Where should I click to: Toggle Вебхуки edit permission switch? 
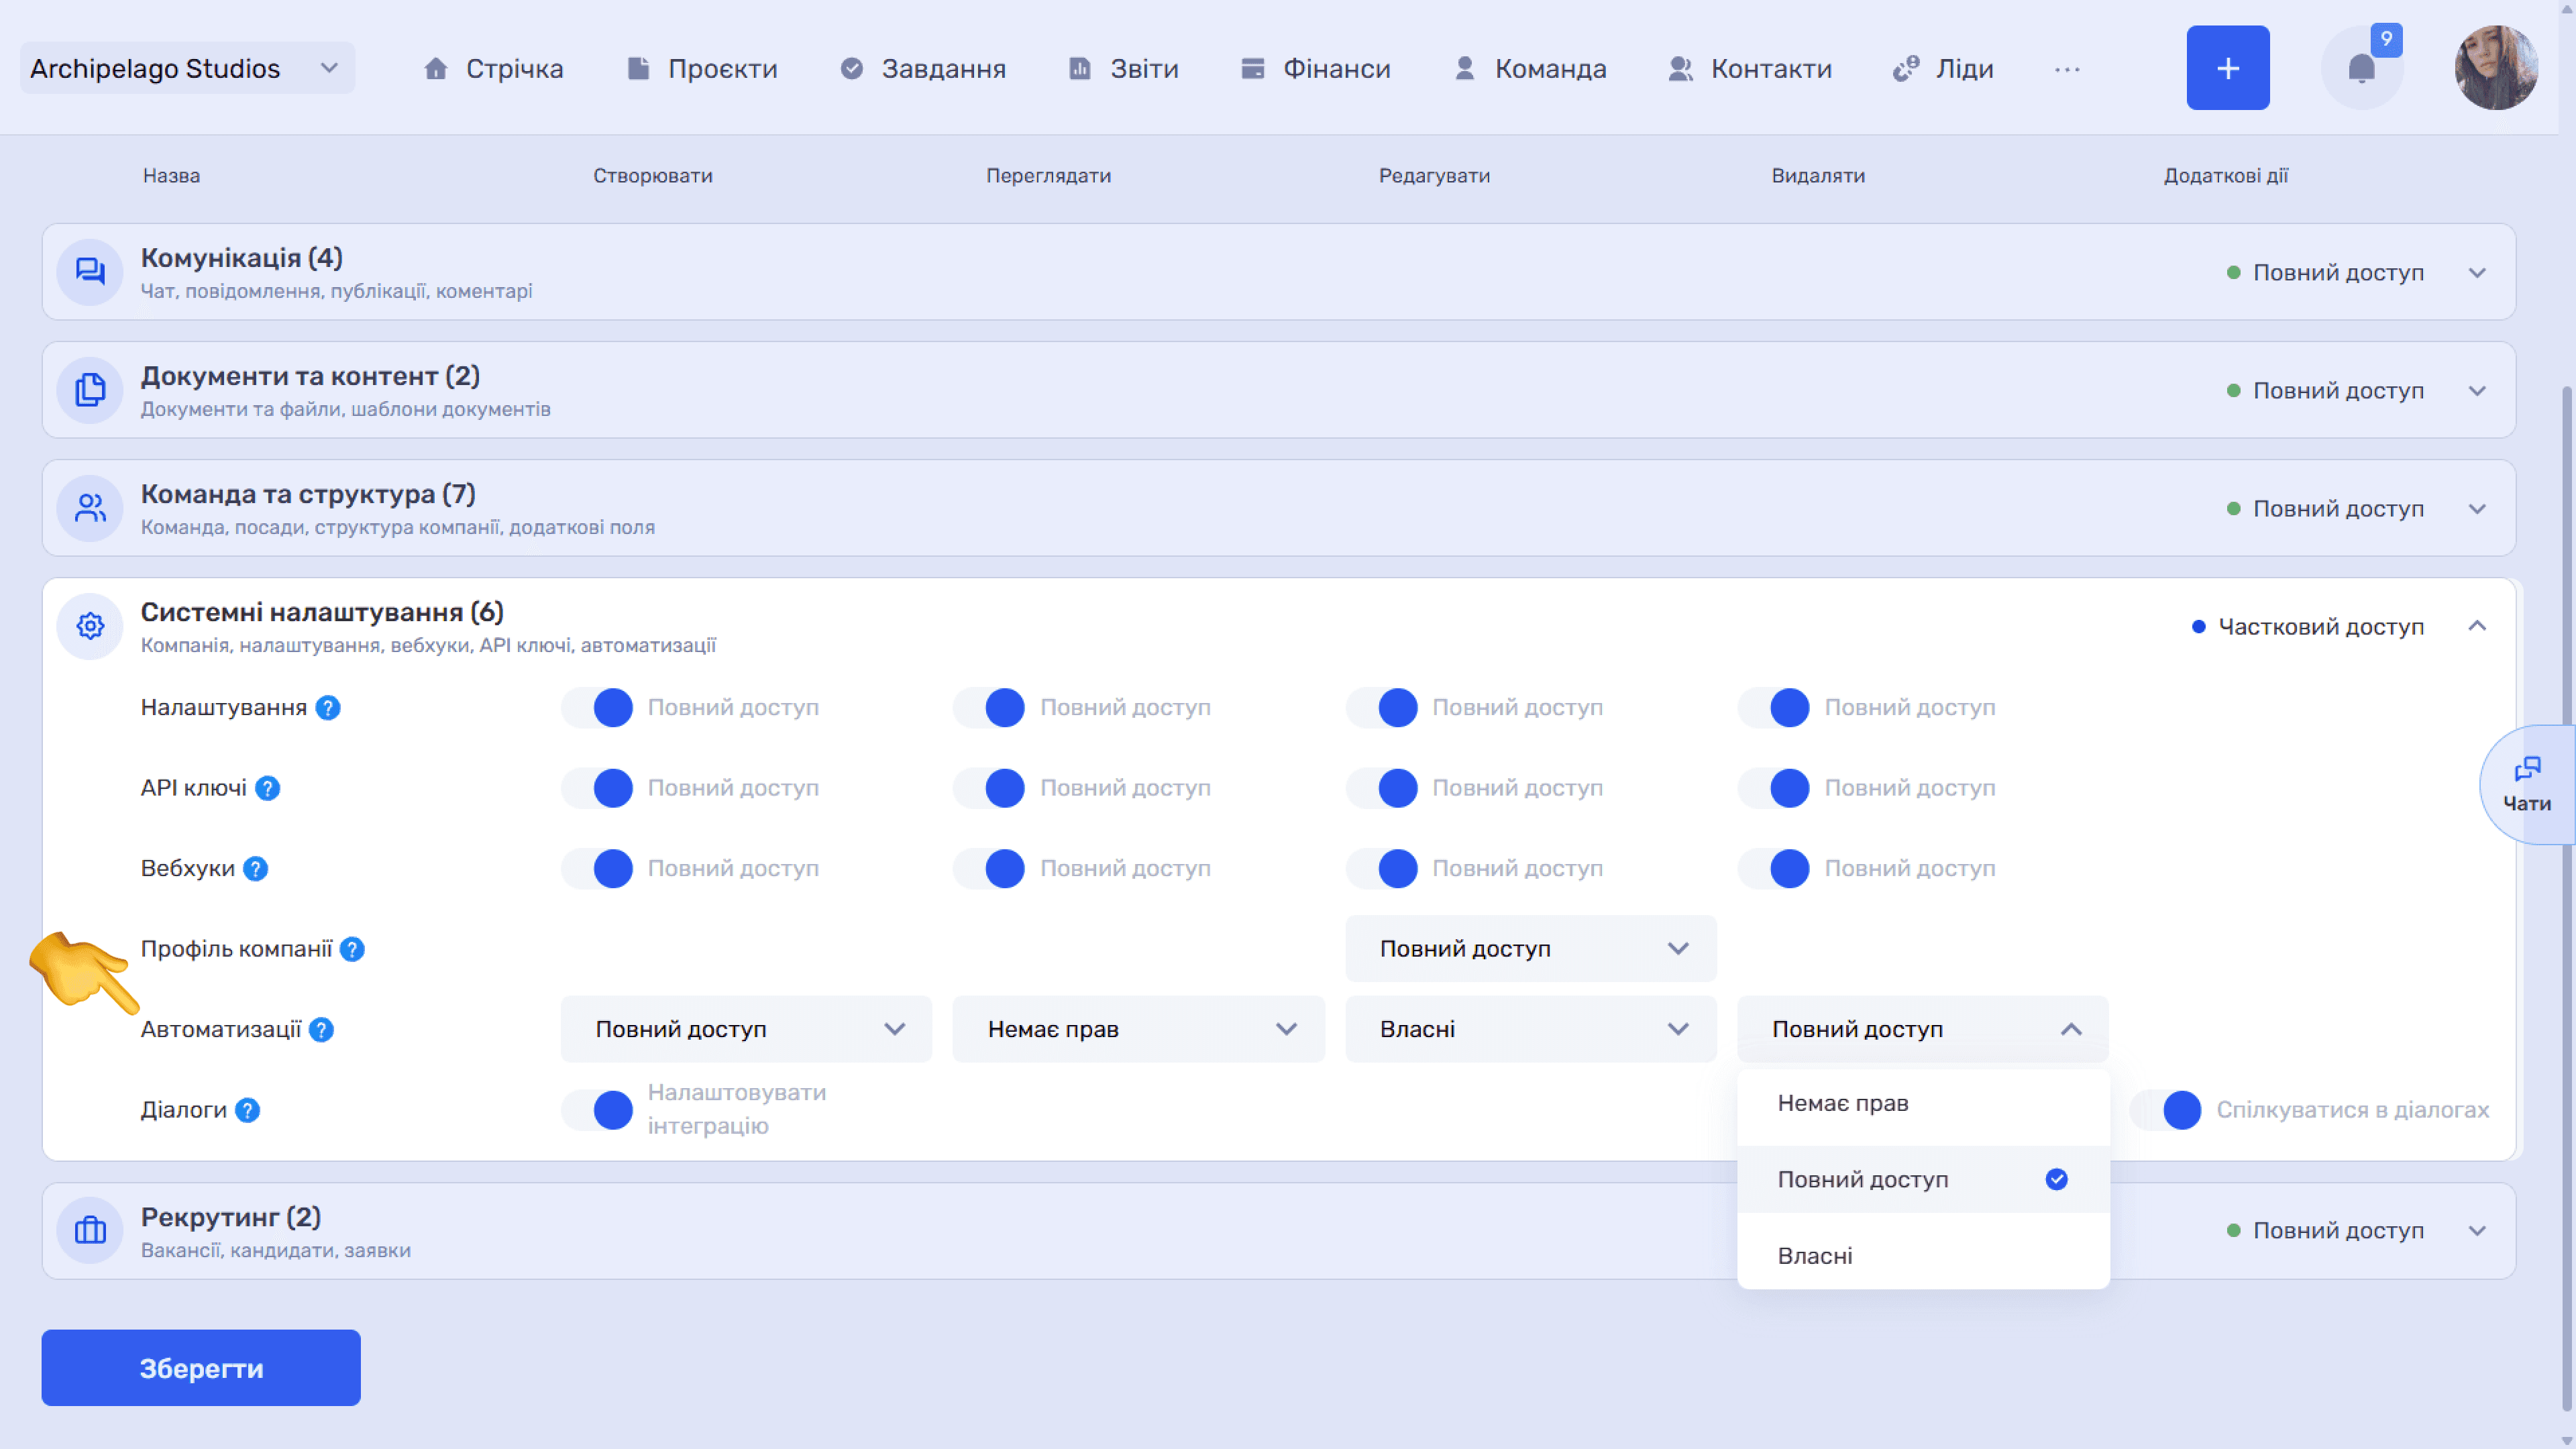pyautogui.click(x=1382, y=869)
